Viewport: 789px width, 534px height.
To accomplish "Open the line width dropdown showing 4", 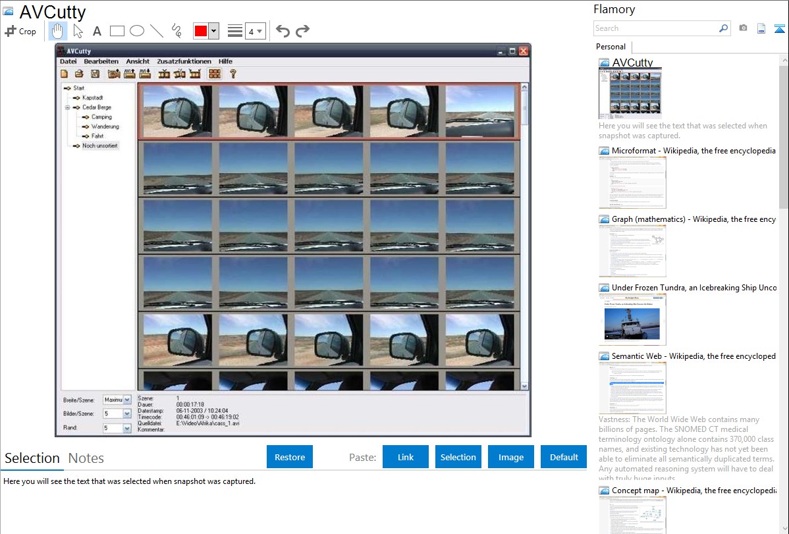I will coord(255,31).
